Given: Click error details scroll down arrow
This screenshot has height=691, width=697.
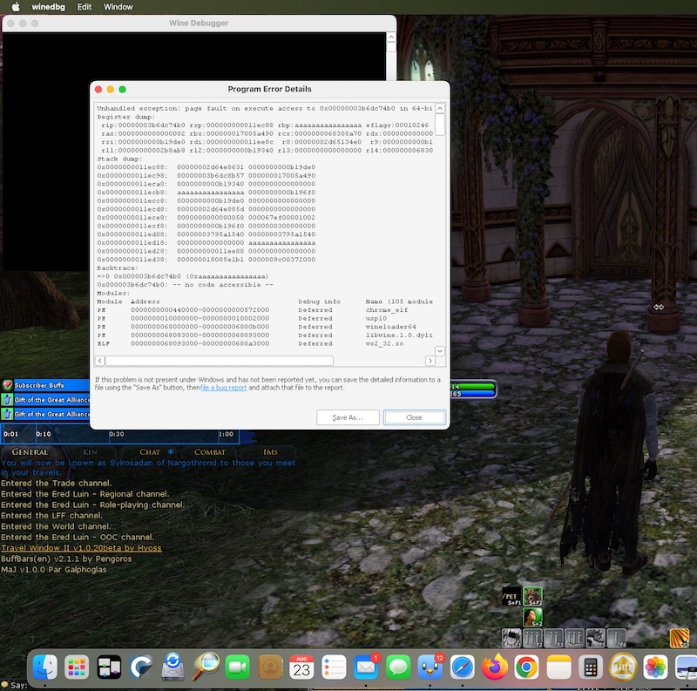Looking at the screenshot, I should 440,351.
